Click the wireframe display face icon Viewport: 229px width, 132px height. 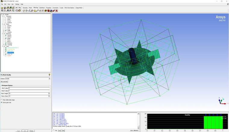[x=17, y=11]
